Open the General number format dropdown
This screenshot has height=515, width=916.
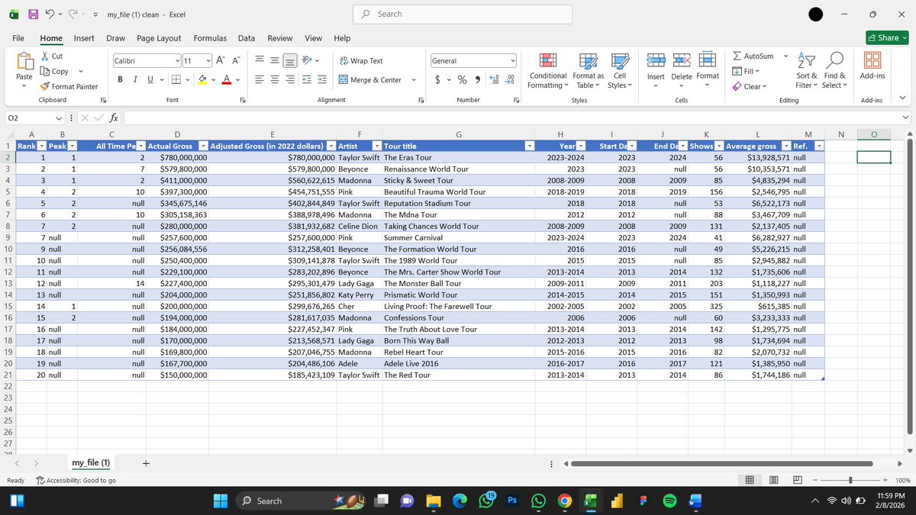point(512,60)
